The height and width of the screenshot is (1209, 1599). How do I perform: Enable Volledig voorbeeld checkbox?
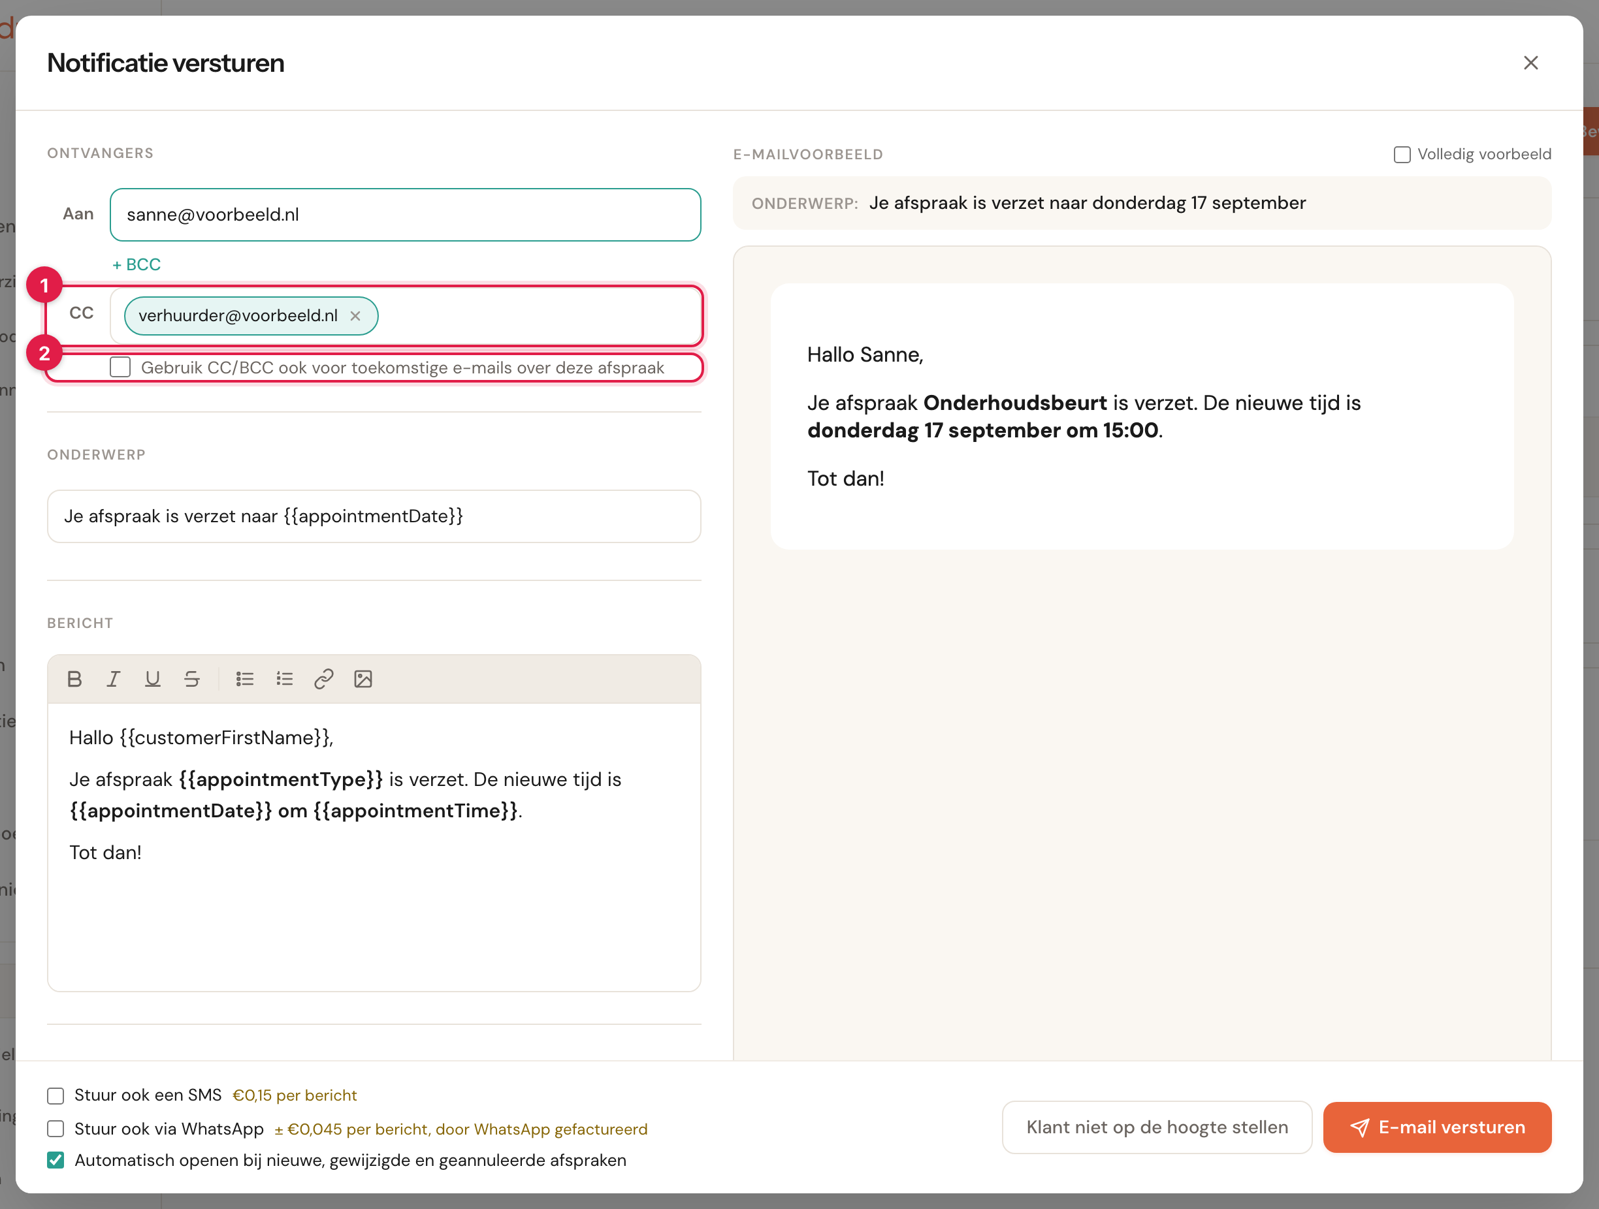pyautogui.click(x=1402, y=155)
